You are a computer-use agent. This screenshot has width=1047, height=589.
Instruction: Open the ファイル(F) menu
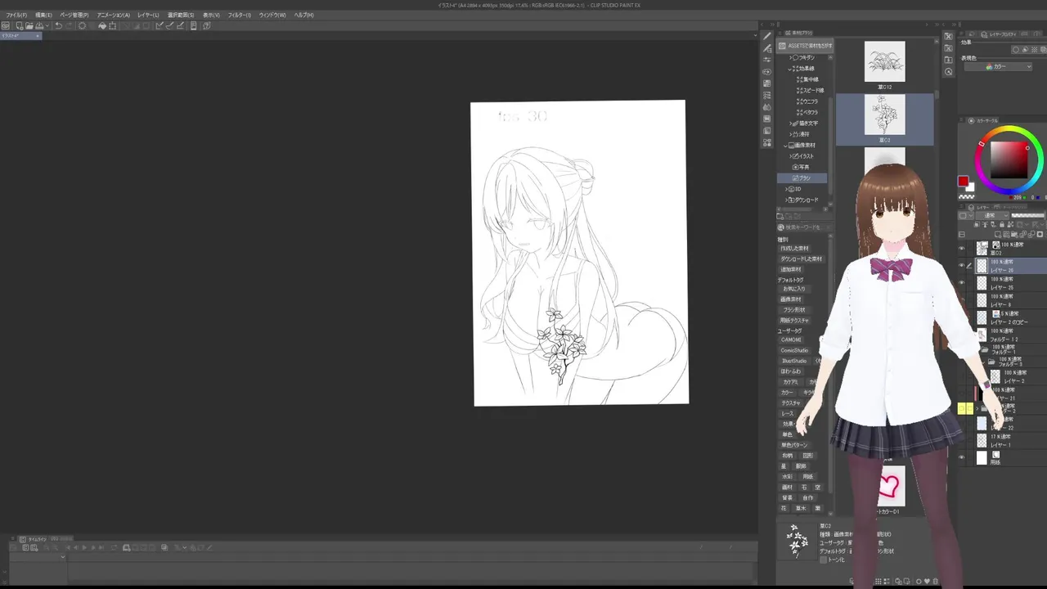pos(16,15)
